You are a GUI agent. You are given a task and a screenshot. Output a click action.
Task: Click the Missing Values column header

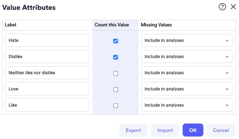(x=156, y=25)
